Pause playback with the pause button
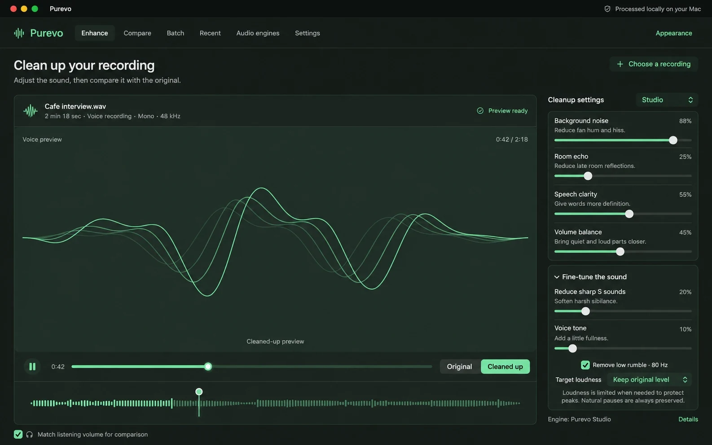Image resolution: width=712 pixels, height=445 pixels. tap(32, 366)
